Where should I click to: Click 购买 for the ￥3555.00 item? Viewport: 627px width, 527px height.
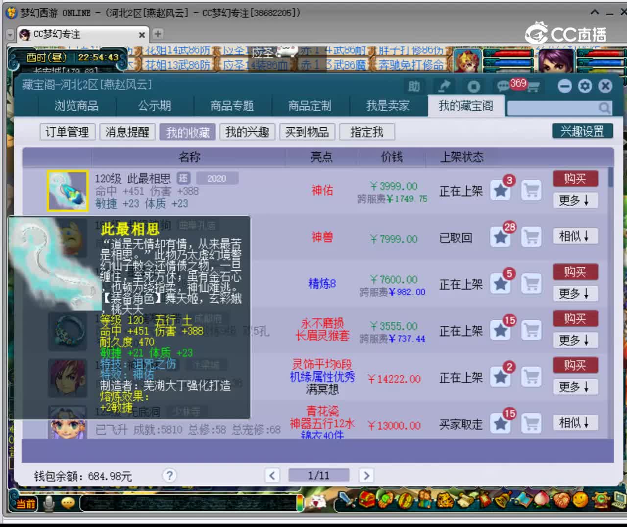(x=576, y=319)
